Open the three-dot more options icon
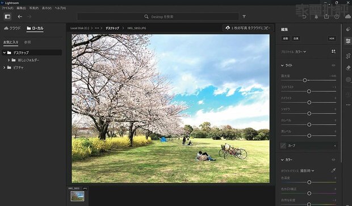The image size is (352, 206). pos(348,105)
